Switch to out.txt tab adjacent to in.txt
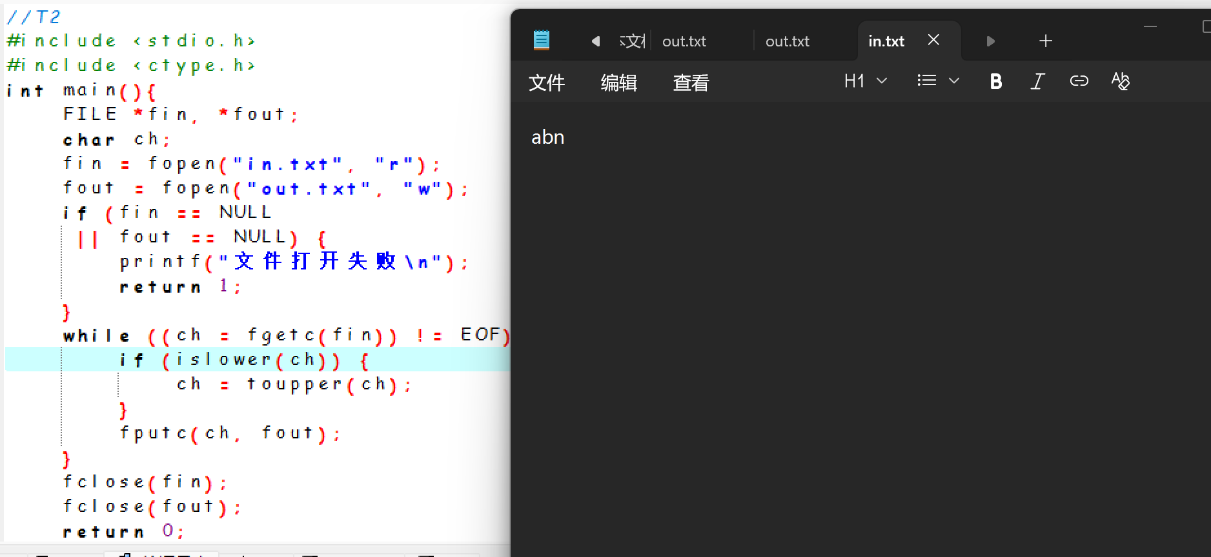The image size is (1211, 557). pos(788,41)
